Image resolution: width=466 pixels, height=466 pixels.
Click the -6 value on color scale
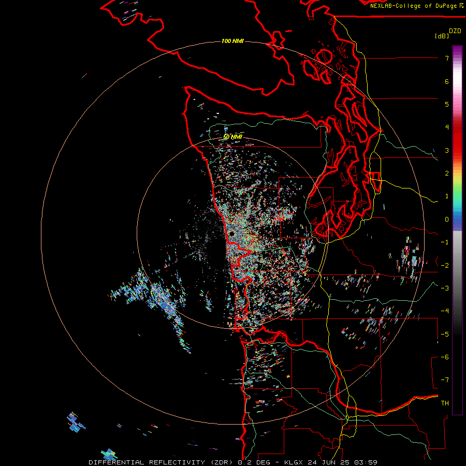[445, 357]
